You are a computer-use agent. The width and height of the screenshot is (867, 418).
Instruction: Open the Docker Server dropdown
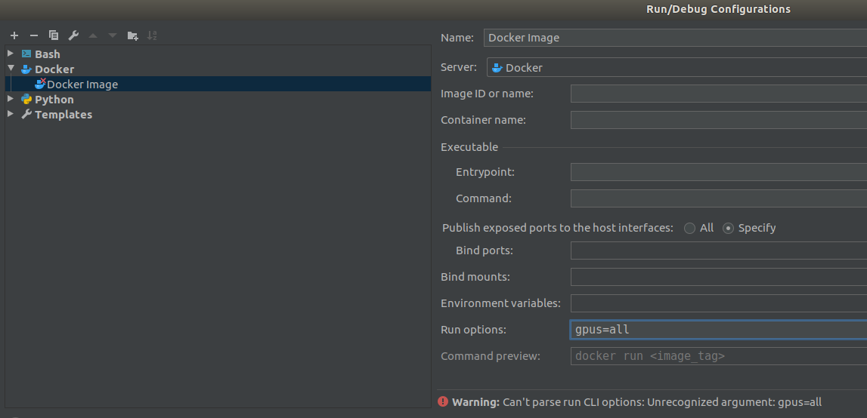coord(677,68)
